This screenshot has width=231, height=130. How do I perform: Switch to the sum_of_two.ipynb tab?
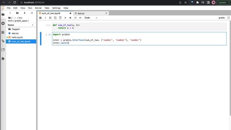tap(55, 13)
